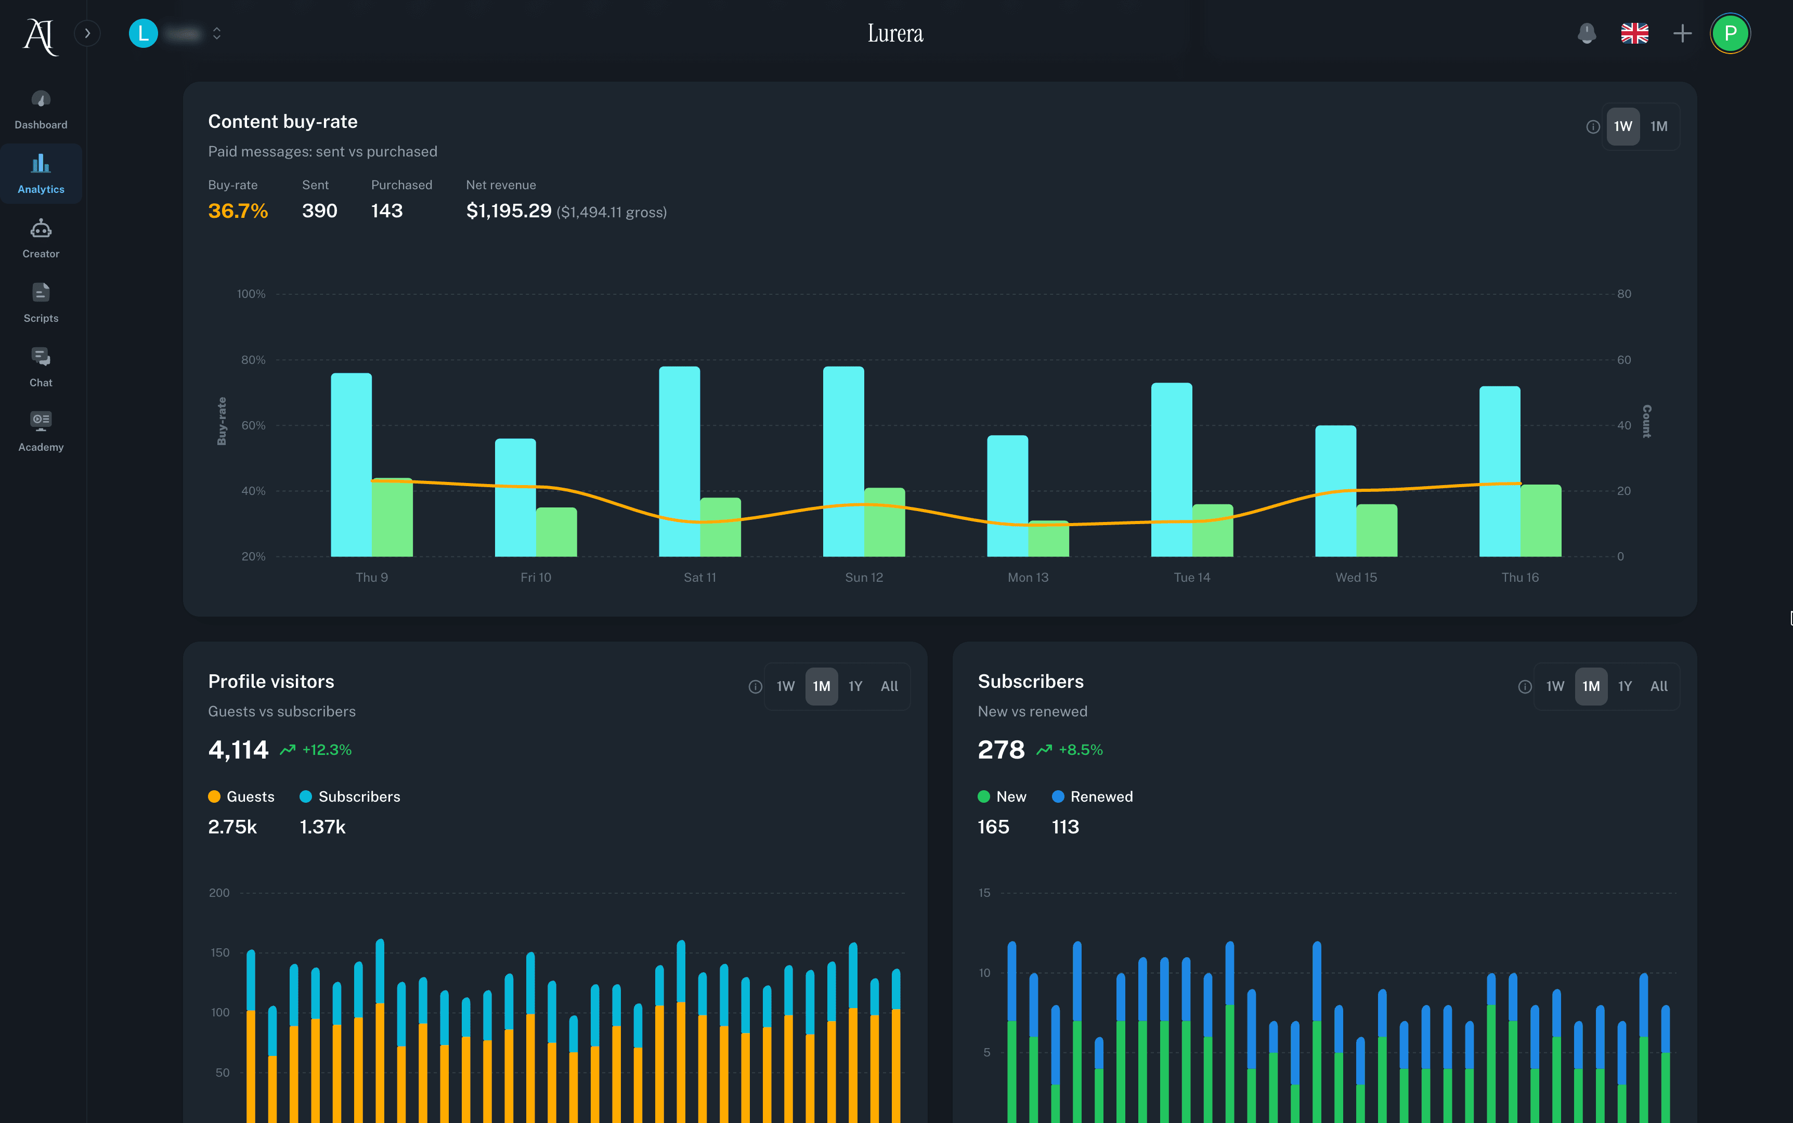This screenshot has width=1793, height=1123.
Task: Expand the collapsed sidebar with the chevron
Action: click(87, 33)
